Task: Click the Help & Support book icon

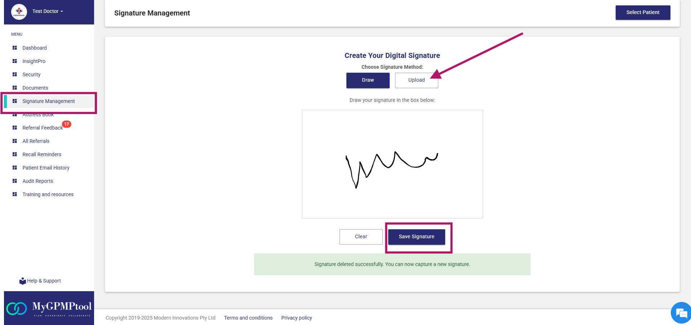Action: [x=23, y=281]
